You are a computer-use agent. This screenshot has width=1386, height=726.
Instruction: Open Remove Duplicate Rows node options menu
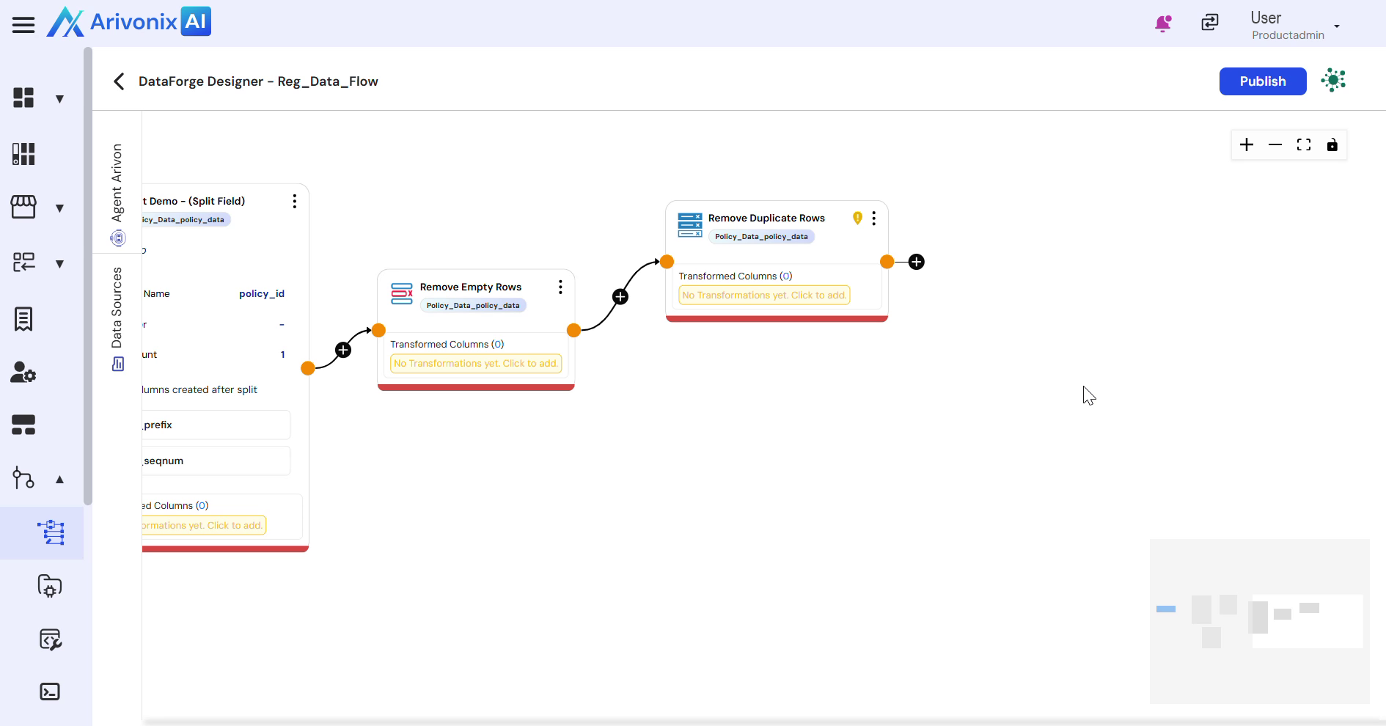(873, 219)
